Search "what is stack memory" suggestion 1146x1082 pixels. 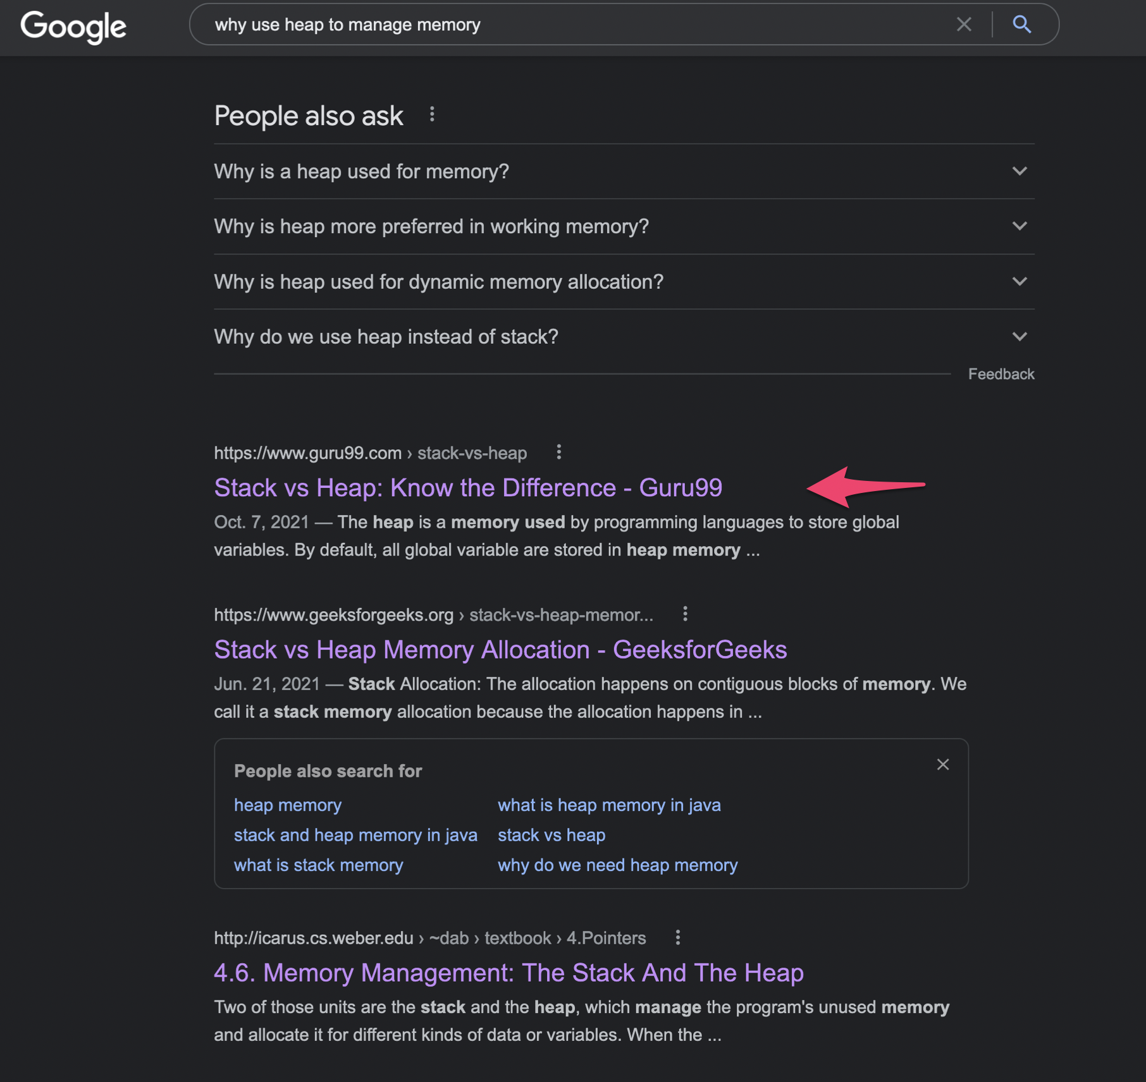[x=319, y=865]
